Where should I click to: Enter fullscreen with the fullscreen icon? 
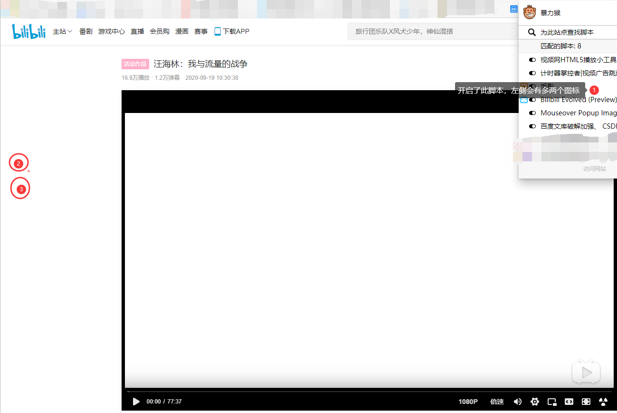pyautogui.click(x=586, y=402)
